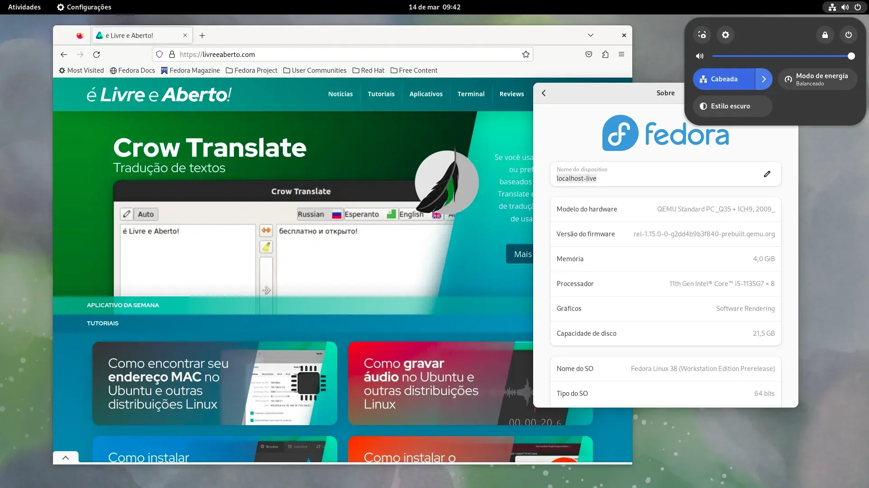Open the Terminal site menu

click(x=471, y=94)
